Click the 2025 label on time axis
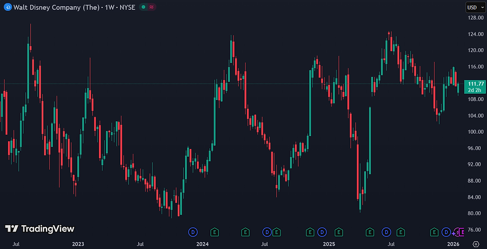Viewport: 487px width, 249px height. [328, 244]
